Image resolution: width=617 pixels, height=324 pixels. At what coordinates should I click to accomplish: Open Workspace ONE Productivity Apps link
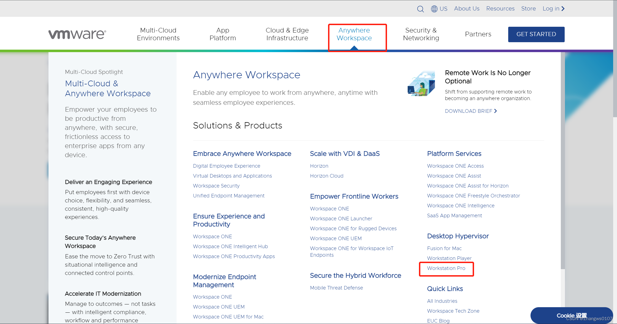click(x=234, y=256)
